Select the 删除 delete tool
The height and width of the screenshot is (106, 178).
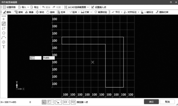(x=7, y=12)
